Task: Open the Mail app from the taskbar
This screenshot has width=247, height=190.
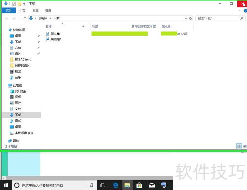Action: pos(152,185)
